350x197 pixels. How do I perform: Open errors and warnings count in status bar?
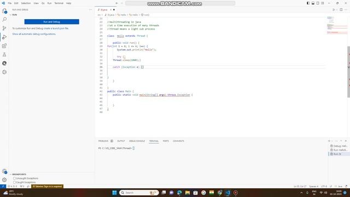[x=12, y=186]
